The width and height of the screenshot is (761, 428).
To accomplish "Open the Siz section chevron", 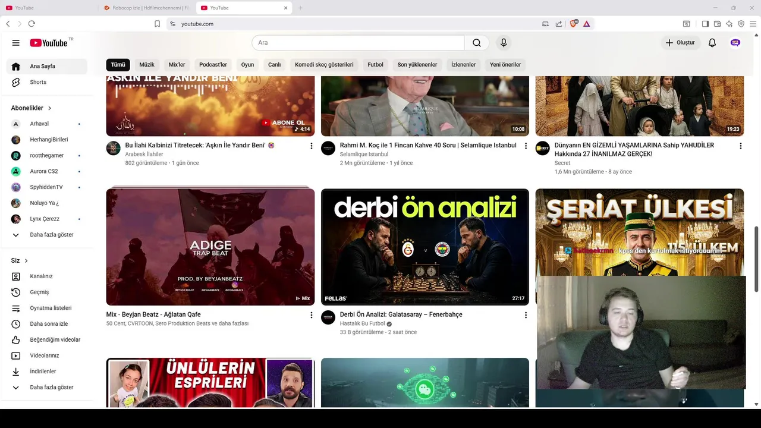I will point(26,260).
